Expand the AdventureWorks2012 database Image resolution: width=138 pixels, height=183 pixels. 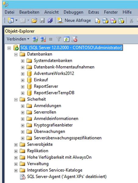23,74
